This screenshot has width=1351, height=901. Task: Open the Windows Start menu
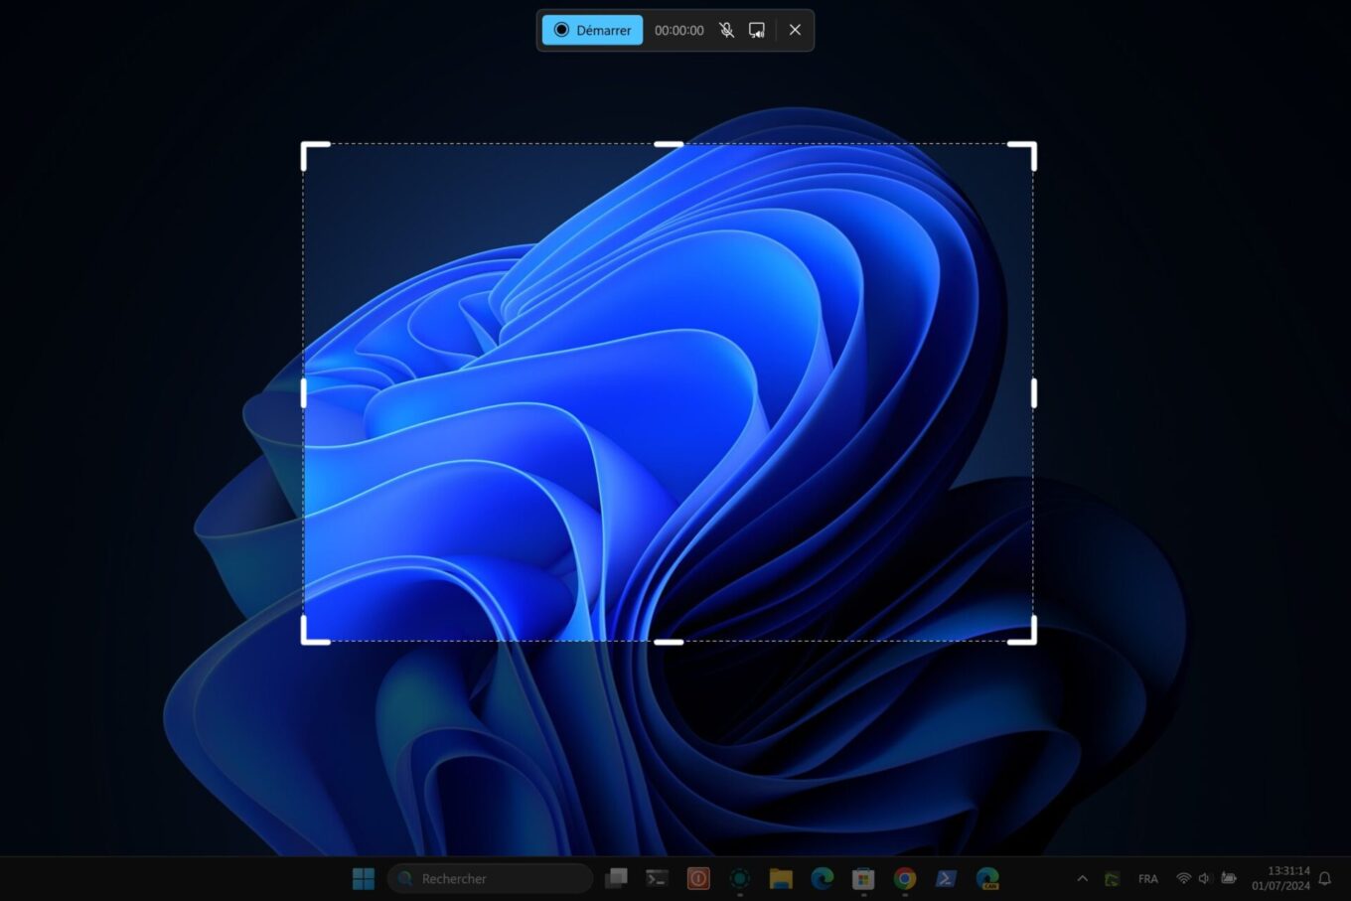[364, 878]
